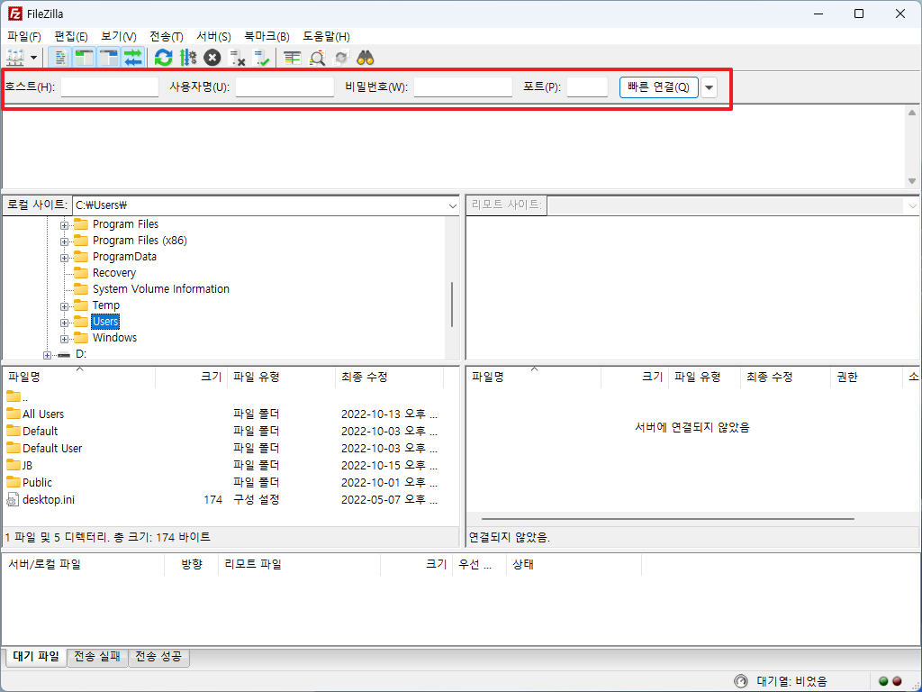Viewport: 922px width, 692px height.
Task: Sort local files by 크기 column
Action: coord(192,378)
